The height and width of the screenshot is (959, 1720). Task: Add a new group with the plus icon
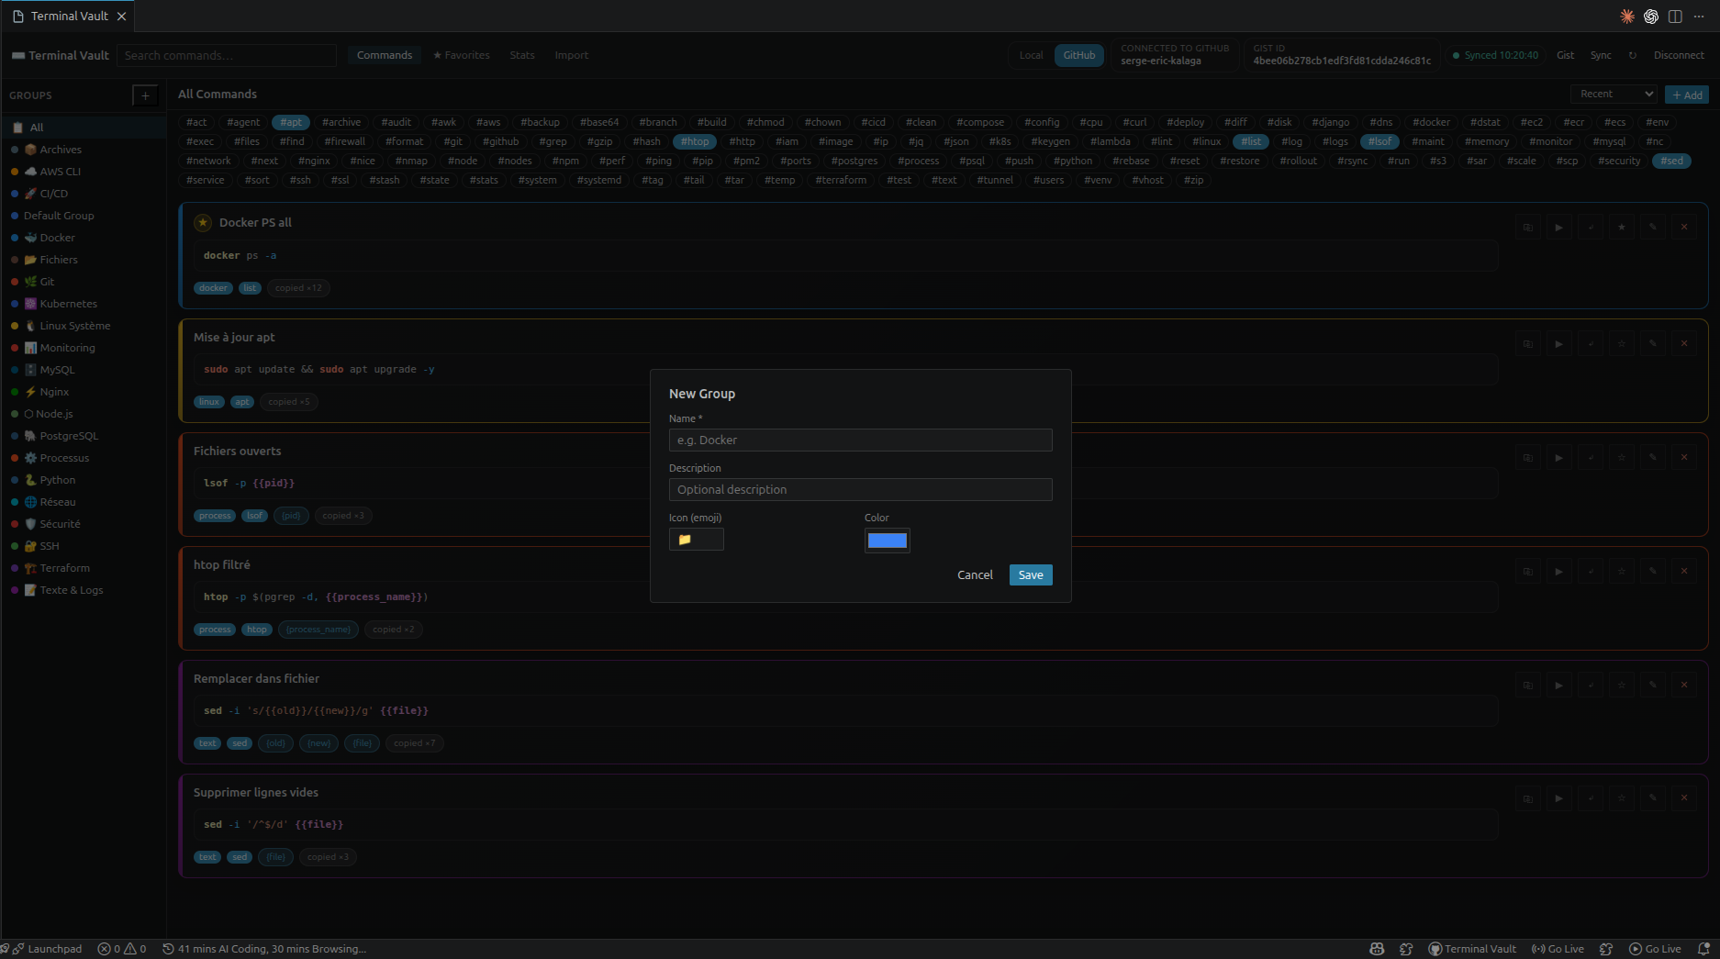[x=145, y=95]
